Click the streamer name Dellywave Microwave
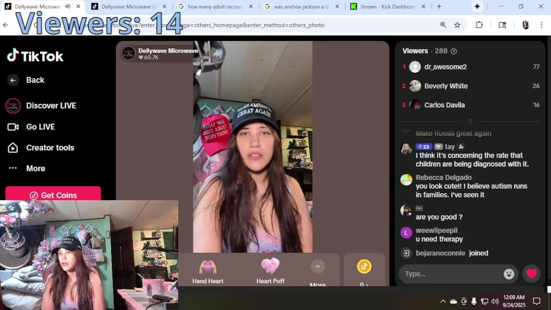Viewport: 551px width, 310px height. pos(168,51)
